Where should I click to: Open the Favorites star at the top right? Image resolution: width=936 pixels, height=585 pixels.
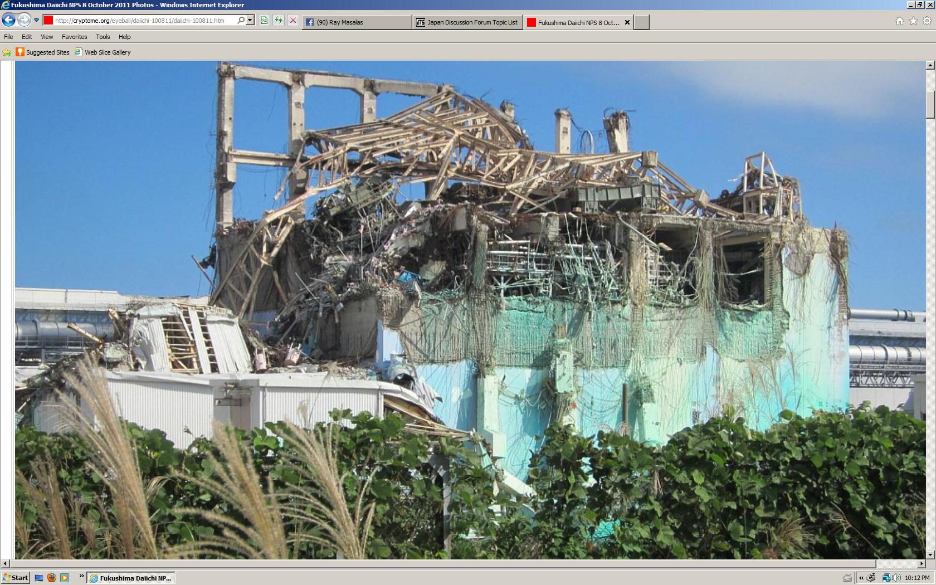click(913, 21)
